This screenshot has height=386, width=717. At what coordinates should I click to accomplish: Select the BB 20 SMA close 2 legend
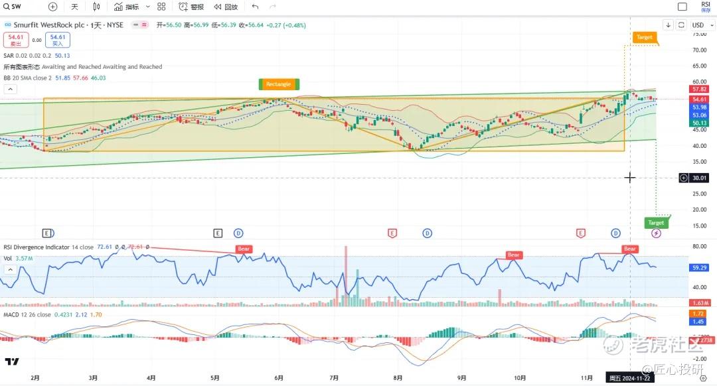(x=54, y=78)
